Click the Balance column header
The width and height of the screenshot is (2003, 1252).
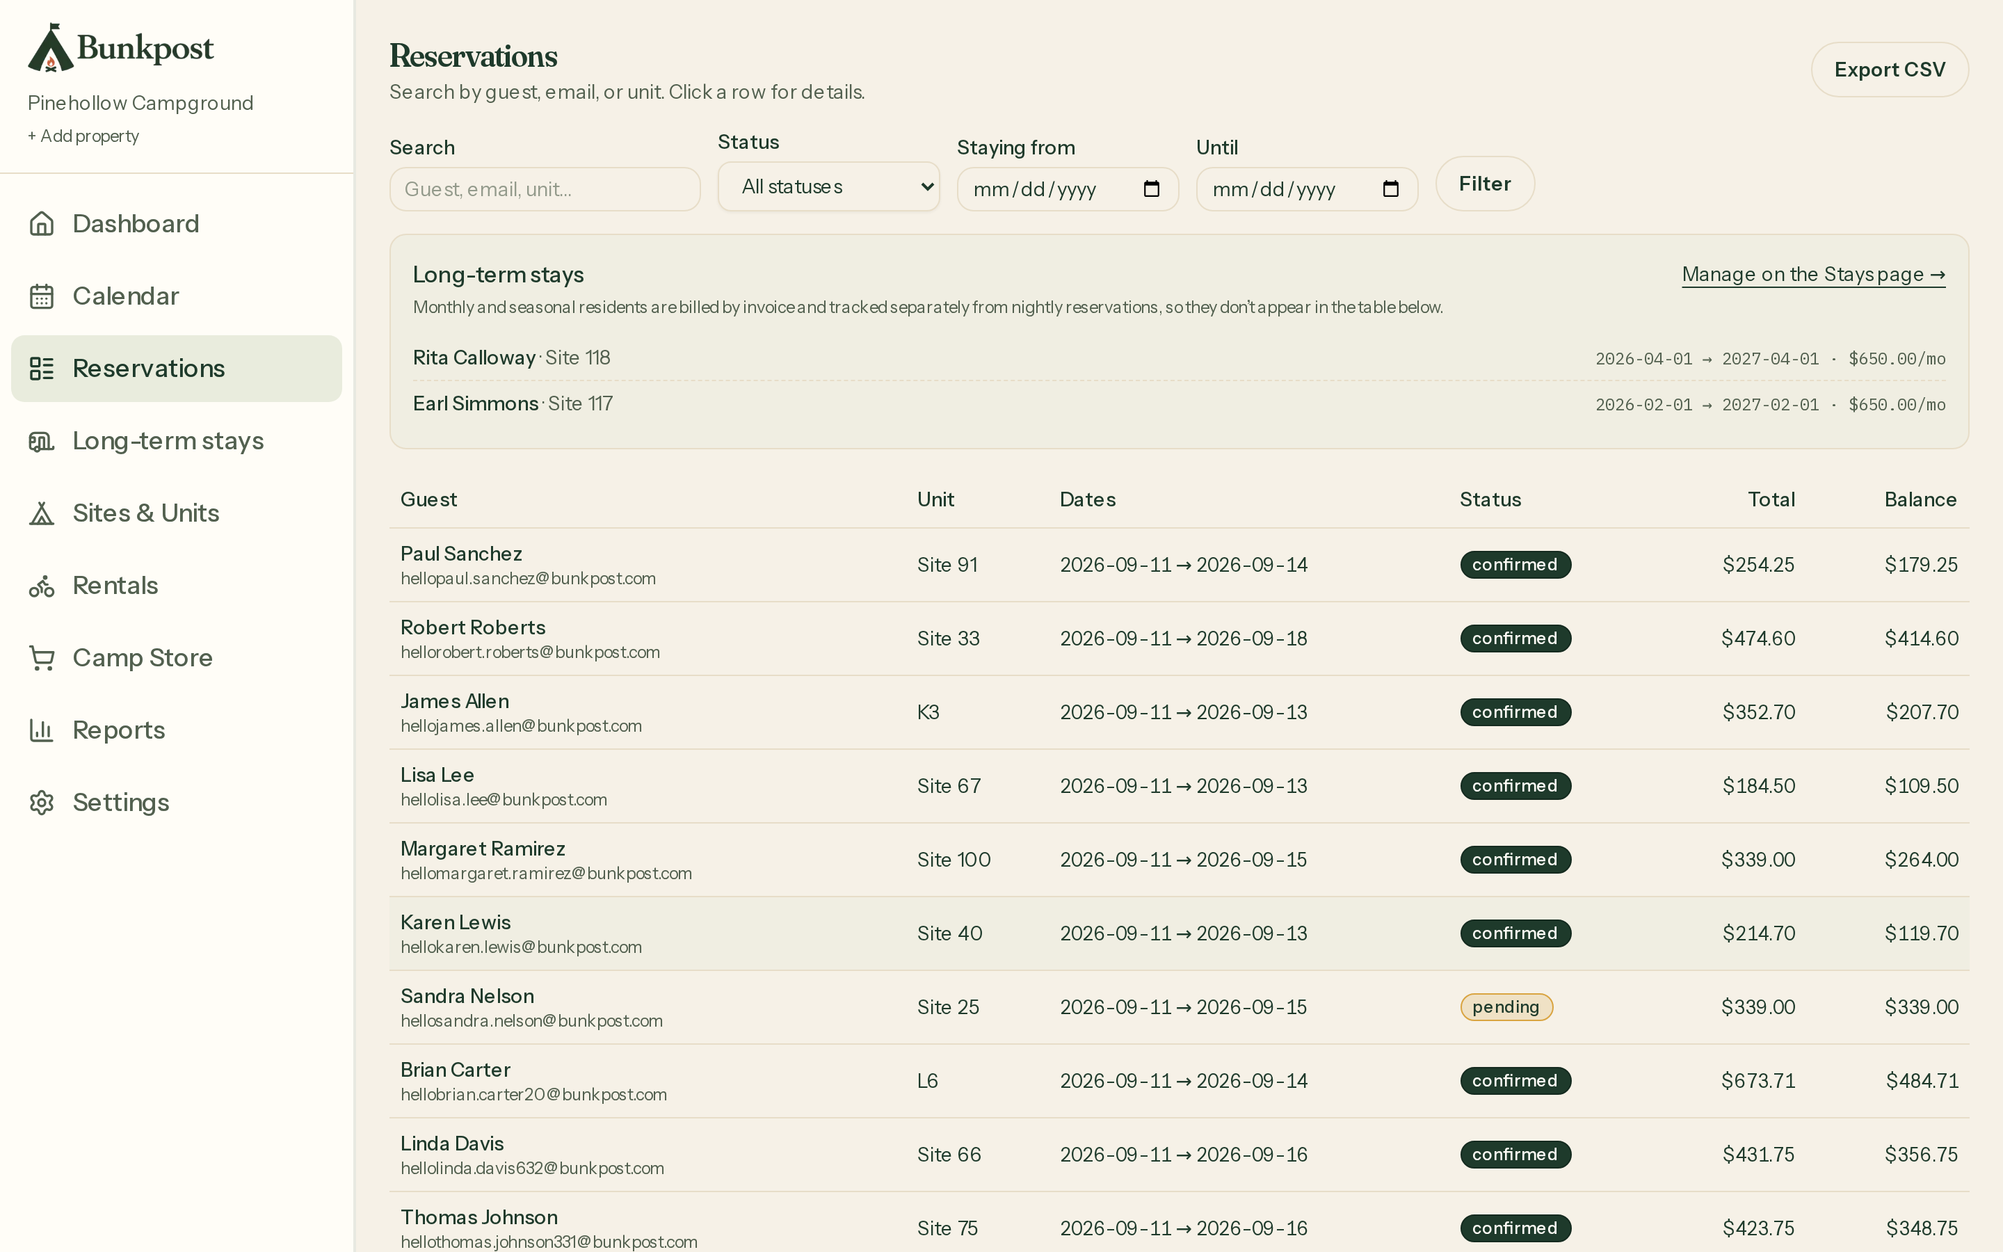(x=1920, y=499)
